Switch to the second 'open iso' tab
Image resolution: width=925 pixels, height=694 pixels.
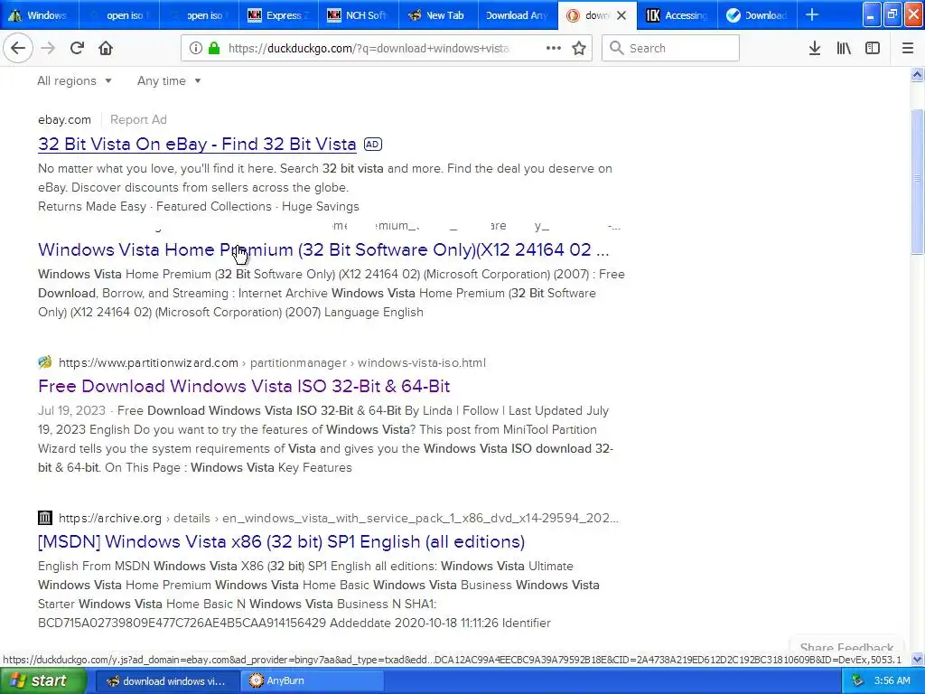coord(199,15)
